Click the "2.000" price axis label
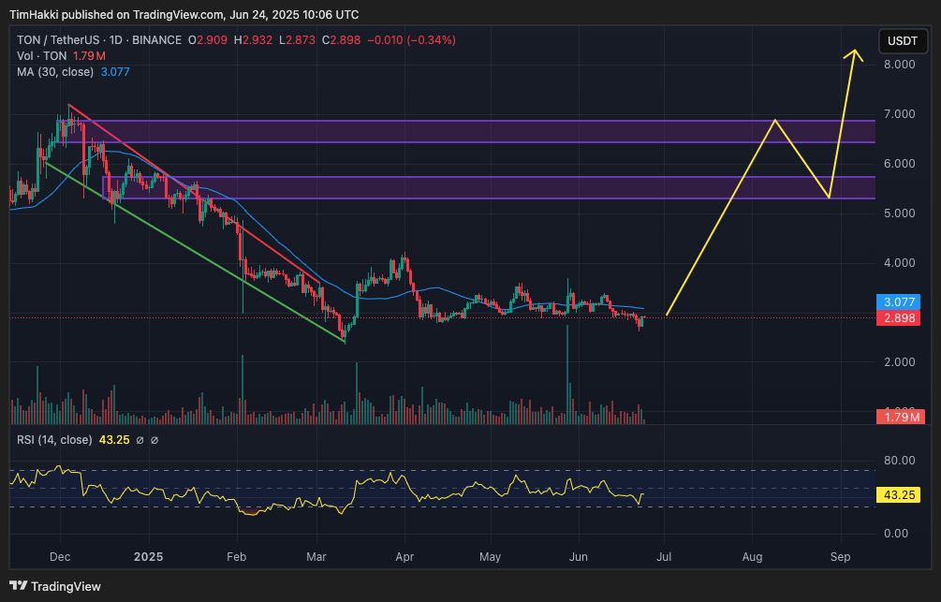941x602 pixels. (x=899, y=362)
